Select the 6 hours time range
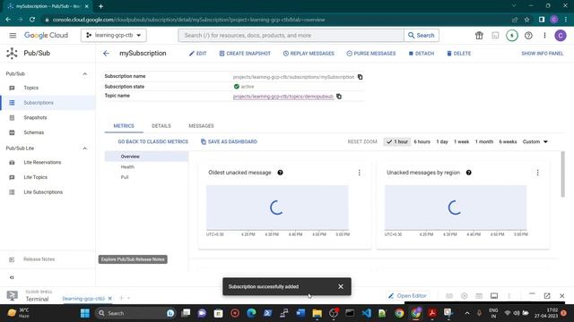This screenshot has width=574, height=322. (x=422, y=141)
